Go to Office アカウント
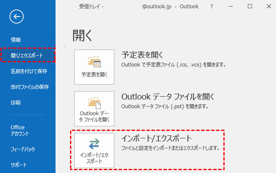 [x=20, y=130]
